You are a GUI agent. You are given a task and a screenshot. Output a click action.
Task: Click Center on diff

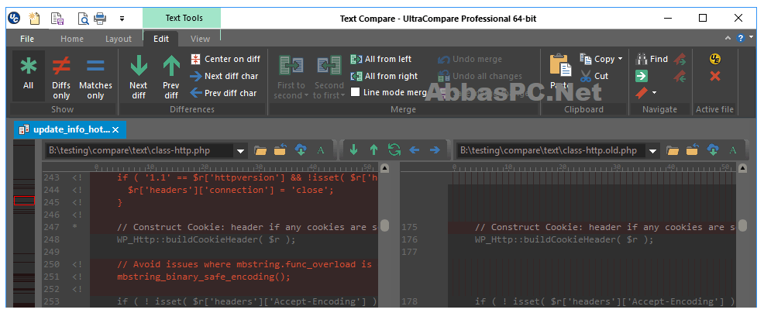(225, 59)
